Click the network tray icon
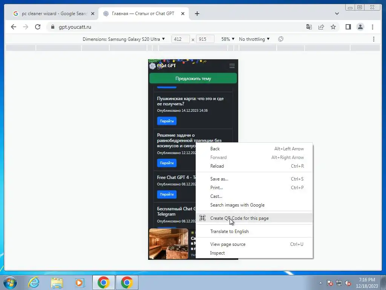 339,283
